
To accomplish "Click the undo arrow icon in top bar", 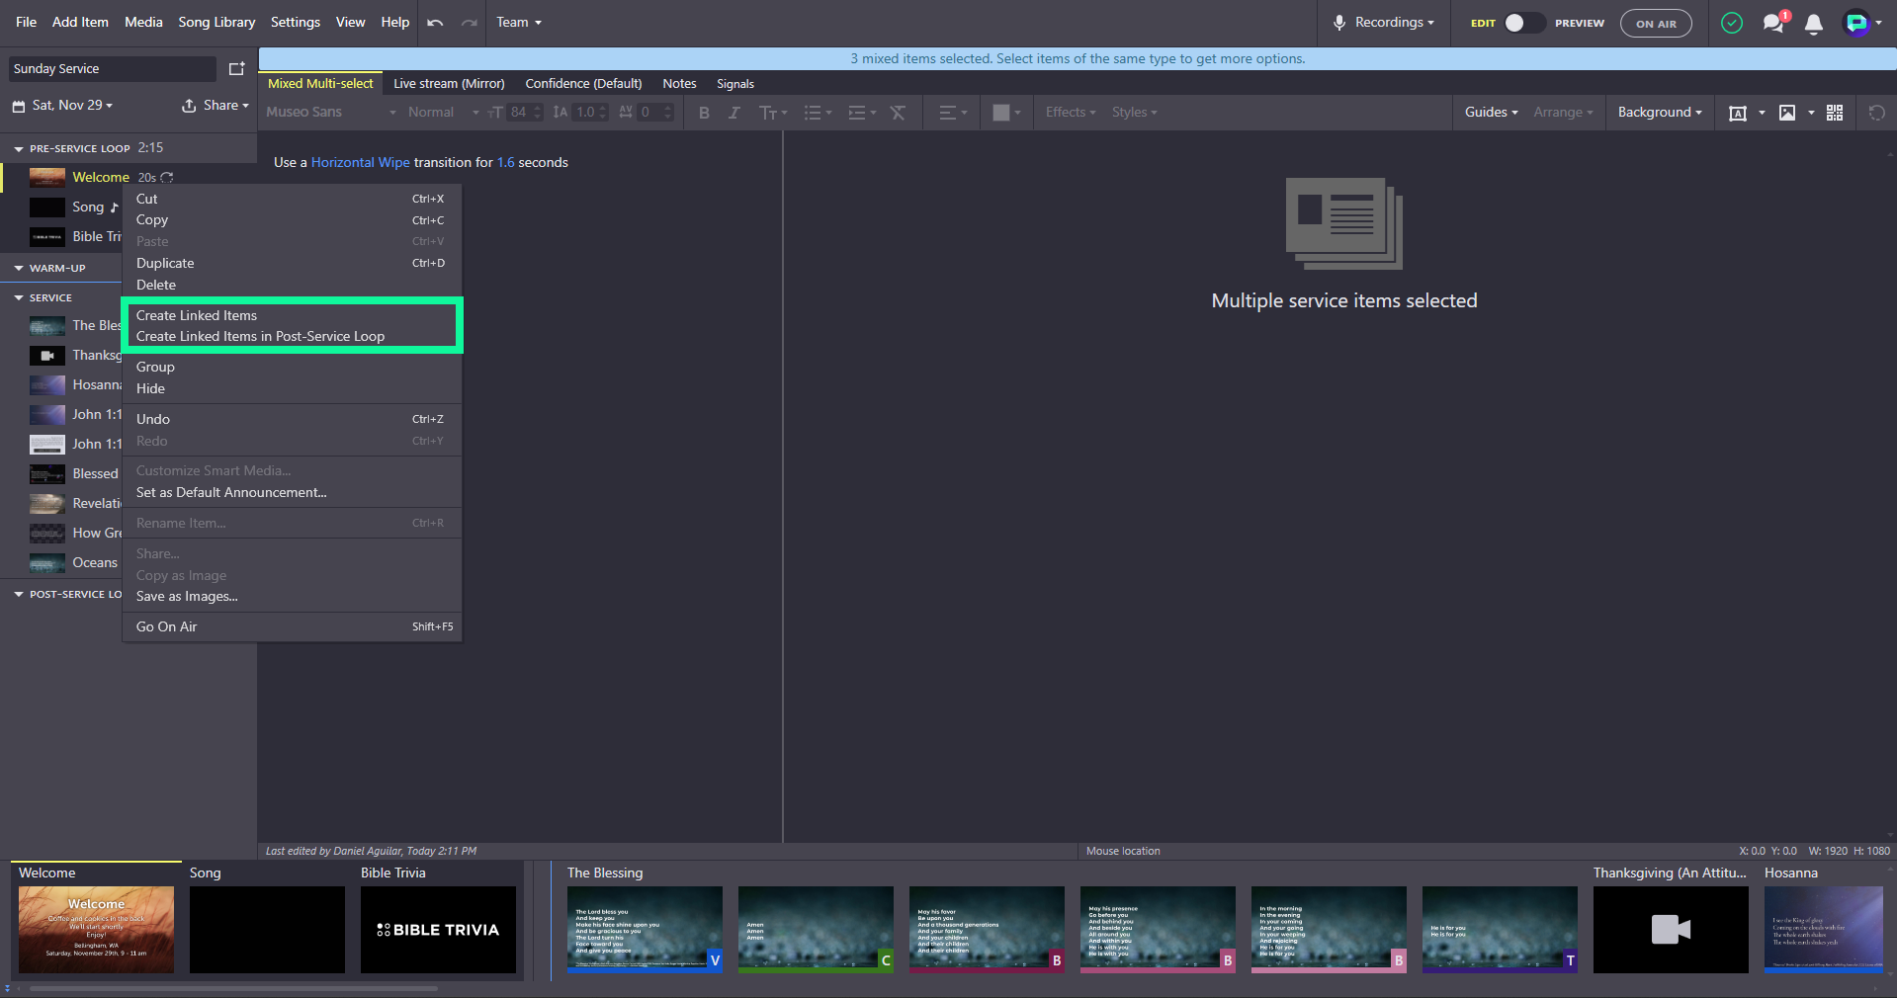I will [435, 23].
